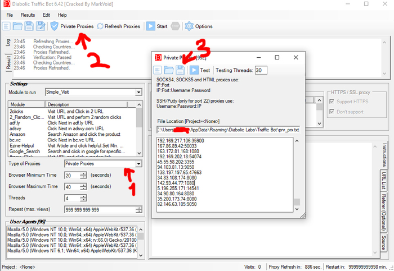The width and height of the screenshot is (394, 271).
Task: Click the Module column header
Action: pyautogui.click(x=27, y=104)
